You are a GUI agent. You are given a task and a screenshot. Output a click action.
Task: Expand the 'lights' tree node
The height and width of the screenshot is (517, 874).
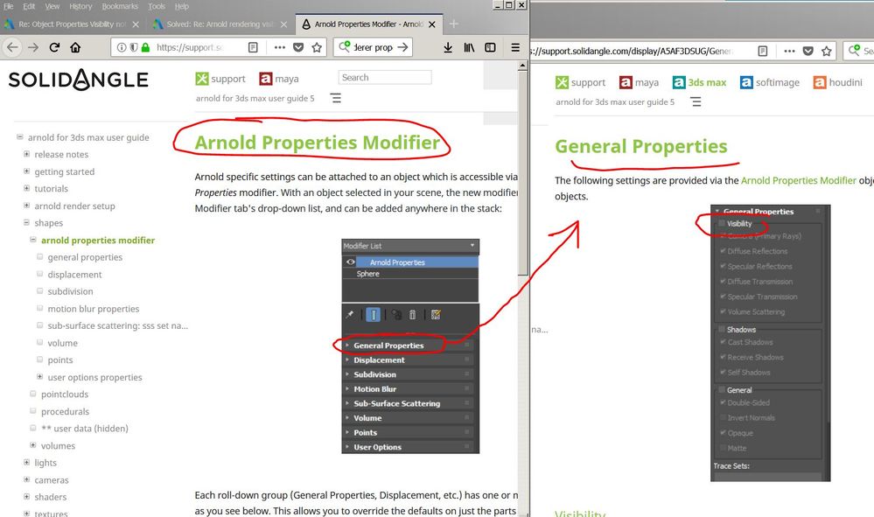[26, 462]
